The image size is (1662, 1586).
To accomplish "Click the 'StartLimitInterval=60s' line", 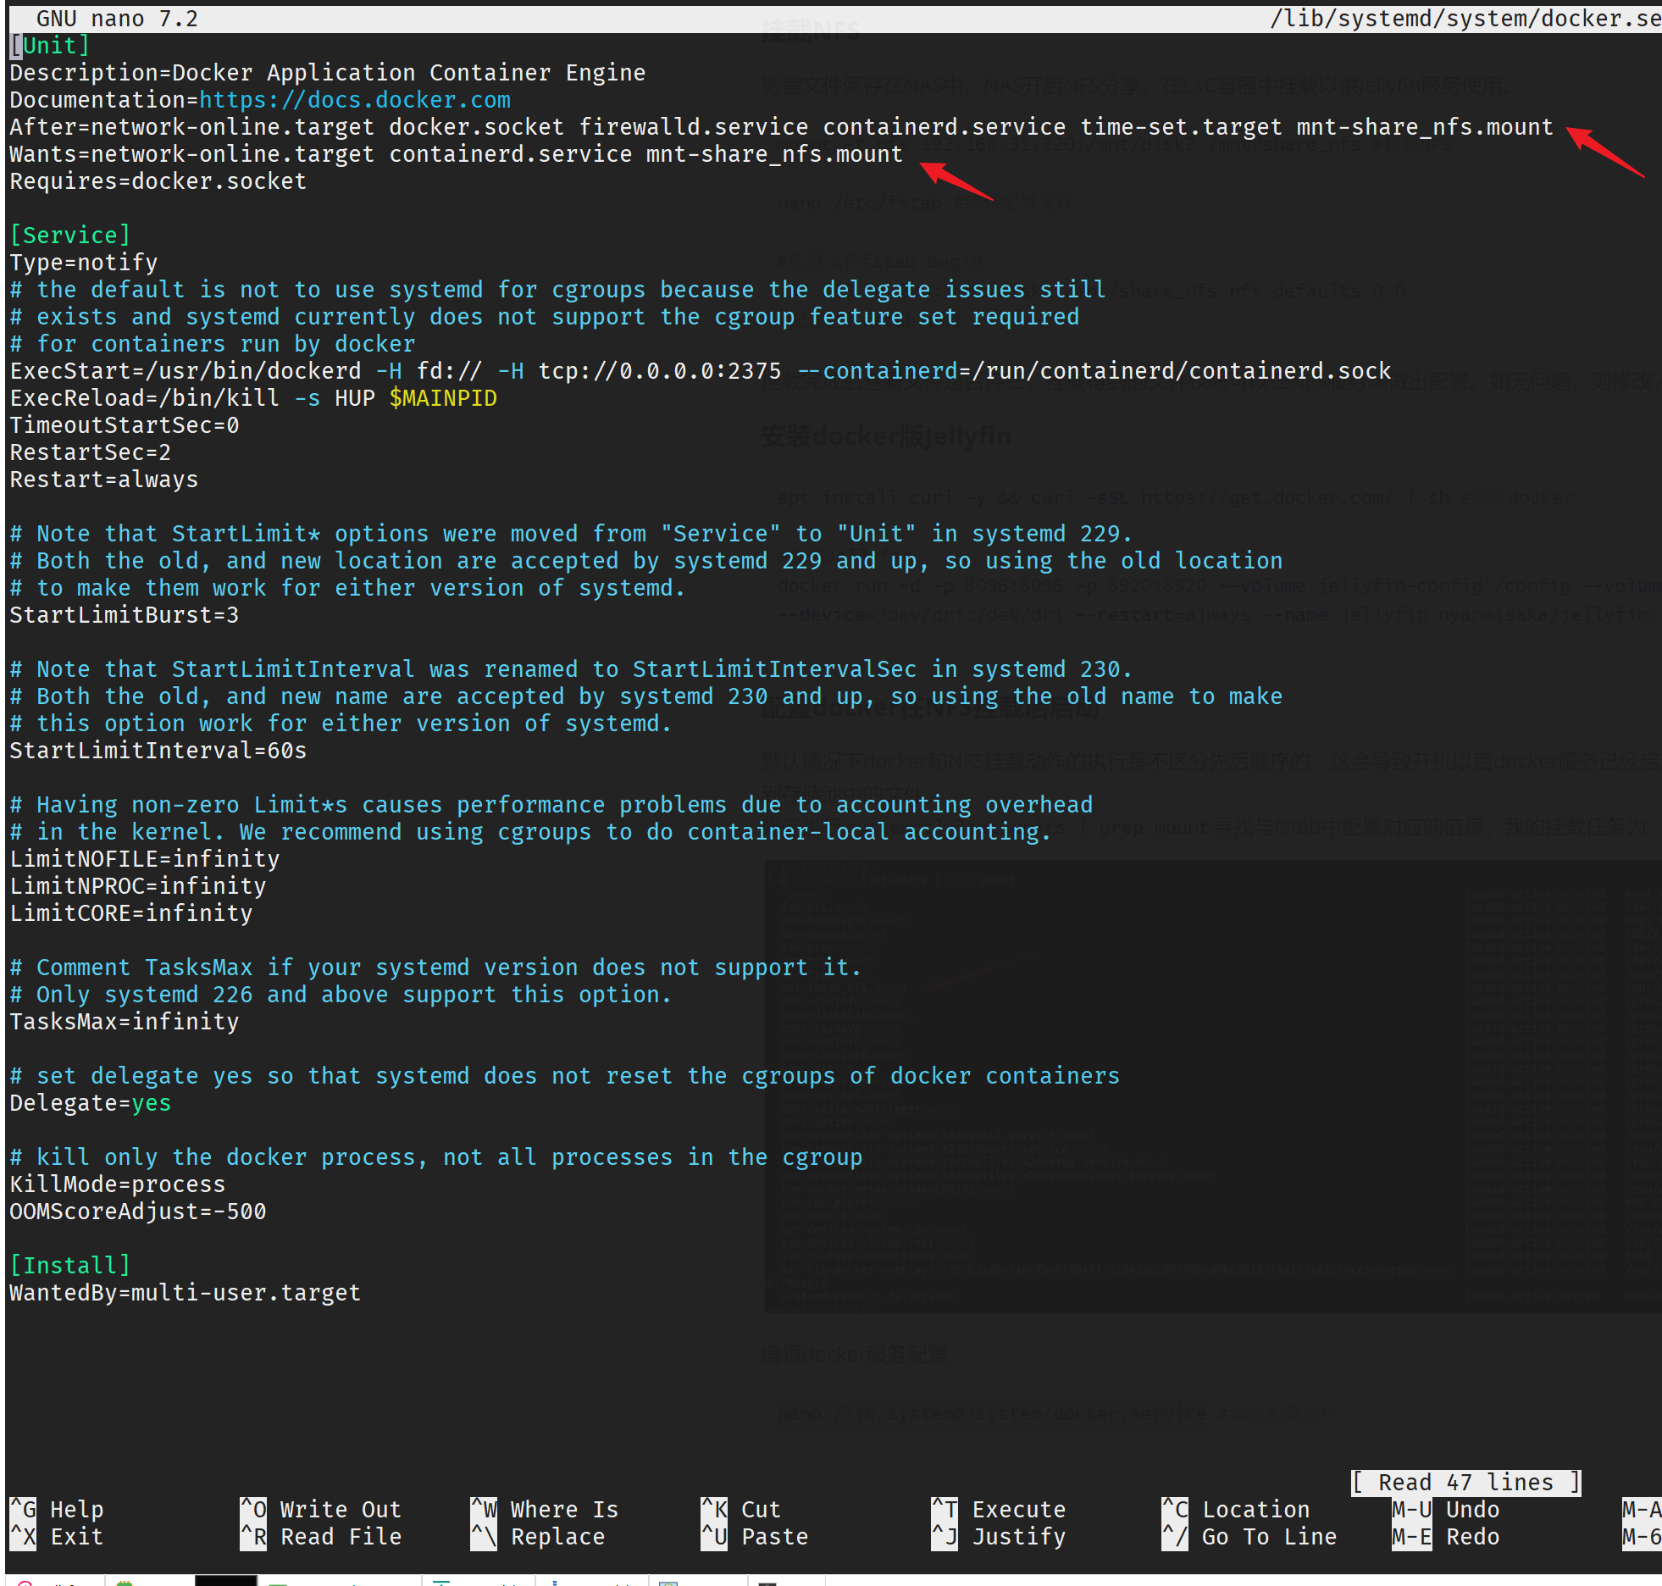I will [158, 751].
